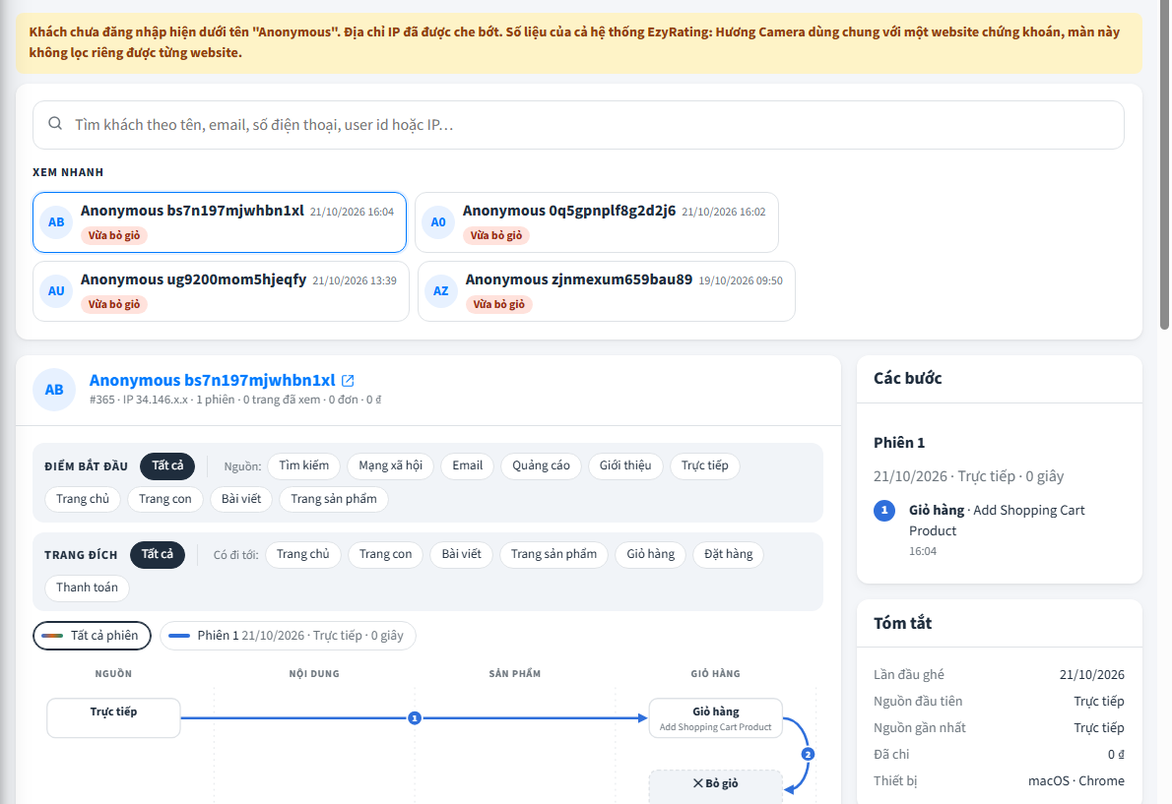
Task: Open the Anonymous bs7n197mjwhbn1xl profile link
Action: click(213, 381)
